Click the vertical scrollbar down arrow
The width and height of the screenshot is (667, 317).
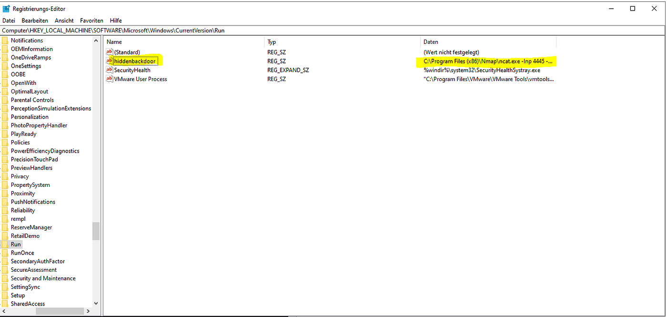click(x=96, y=303)
